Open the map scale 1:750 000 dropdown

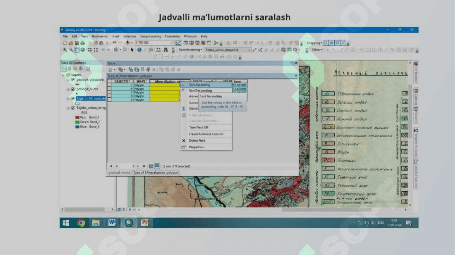coord(171,43)
